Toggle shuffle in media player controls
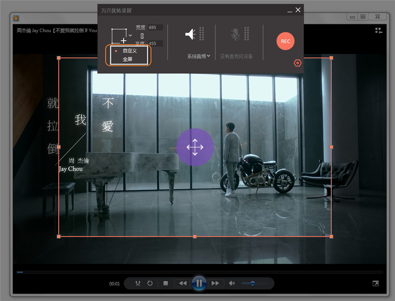Screen dimensions: 395x301 coord(138,283)
